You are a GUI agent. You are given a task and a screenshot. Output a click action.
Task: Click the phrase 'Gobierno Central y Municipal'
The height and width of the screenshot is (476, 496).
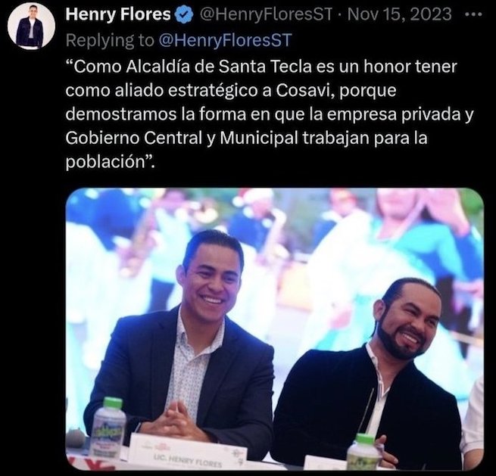pyautogui.click(x=182, y=138)
